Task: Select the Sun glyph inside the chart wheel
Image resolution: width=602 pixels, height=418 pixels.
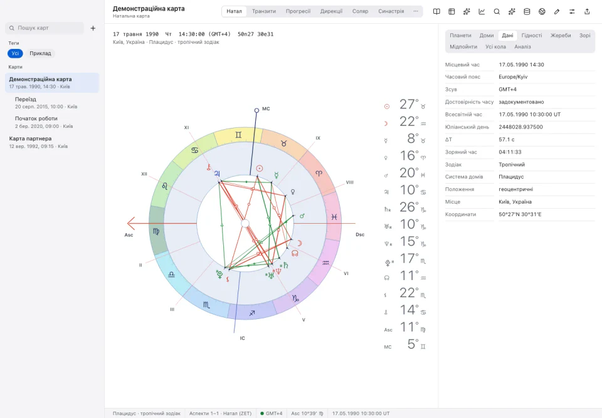Action: point(260,168)
